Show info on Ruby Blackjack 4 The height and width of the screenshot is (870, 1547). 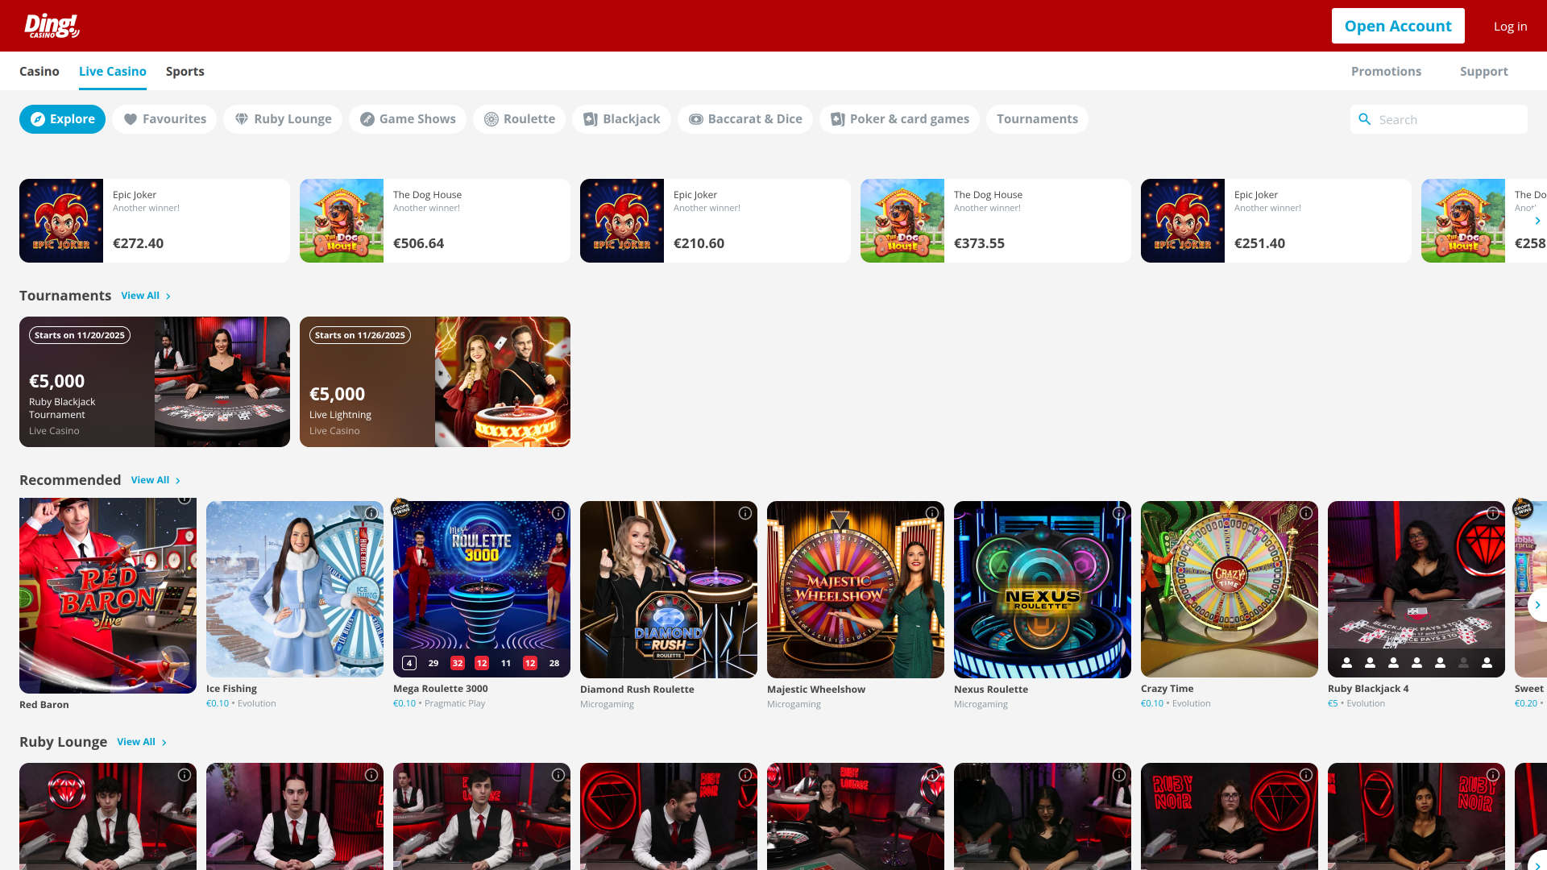point(1492,513)
